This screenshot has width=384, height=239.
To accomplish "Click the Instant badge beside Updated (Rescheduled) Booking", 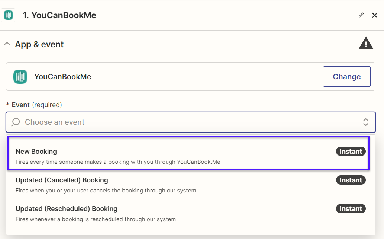I will (x=351, y=208).
